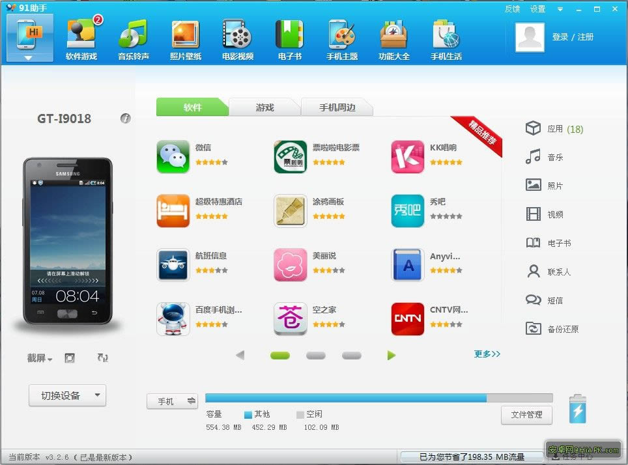The height and width of the screenshot is (465, 628).
Task: Open 反馈 feedback in title bar
Action: tap(512, 9)
